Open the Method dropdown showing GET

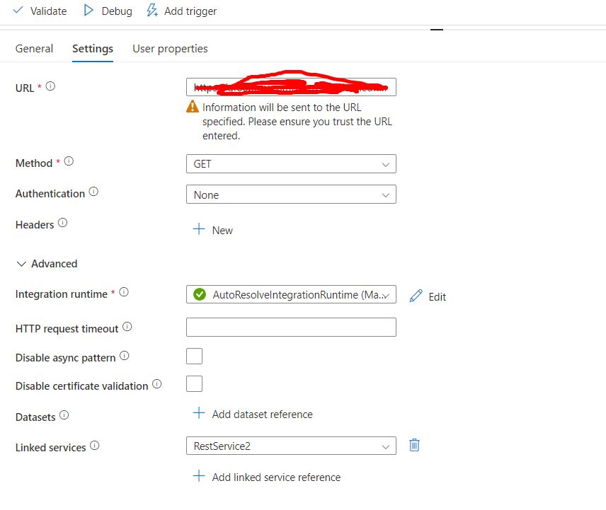pos(291,163)
